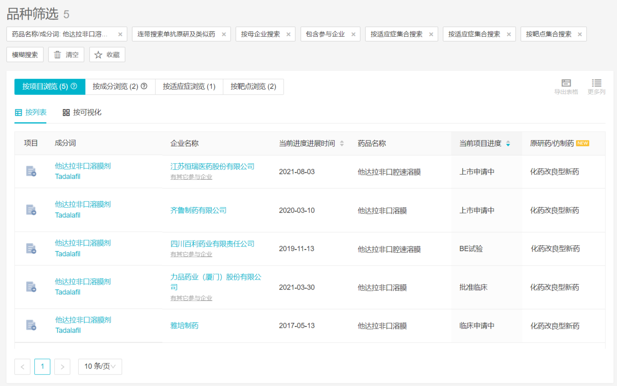Sort by 当前进度进展时间 column arrows
This screenshot has height=386, width=617.
342,144
